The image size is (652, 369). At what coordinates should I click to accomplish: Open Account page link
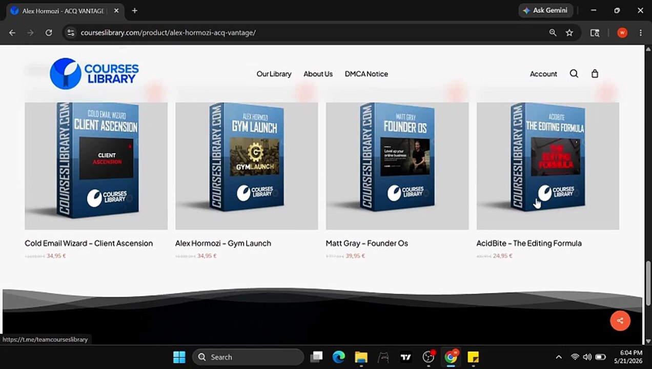pyautogui.click(x=543, y=74)
